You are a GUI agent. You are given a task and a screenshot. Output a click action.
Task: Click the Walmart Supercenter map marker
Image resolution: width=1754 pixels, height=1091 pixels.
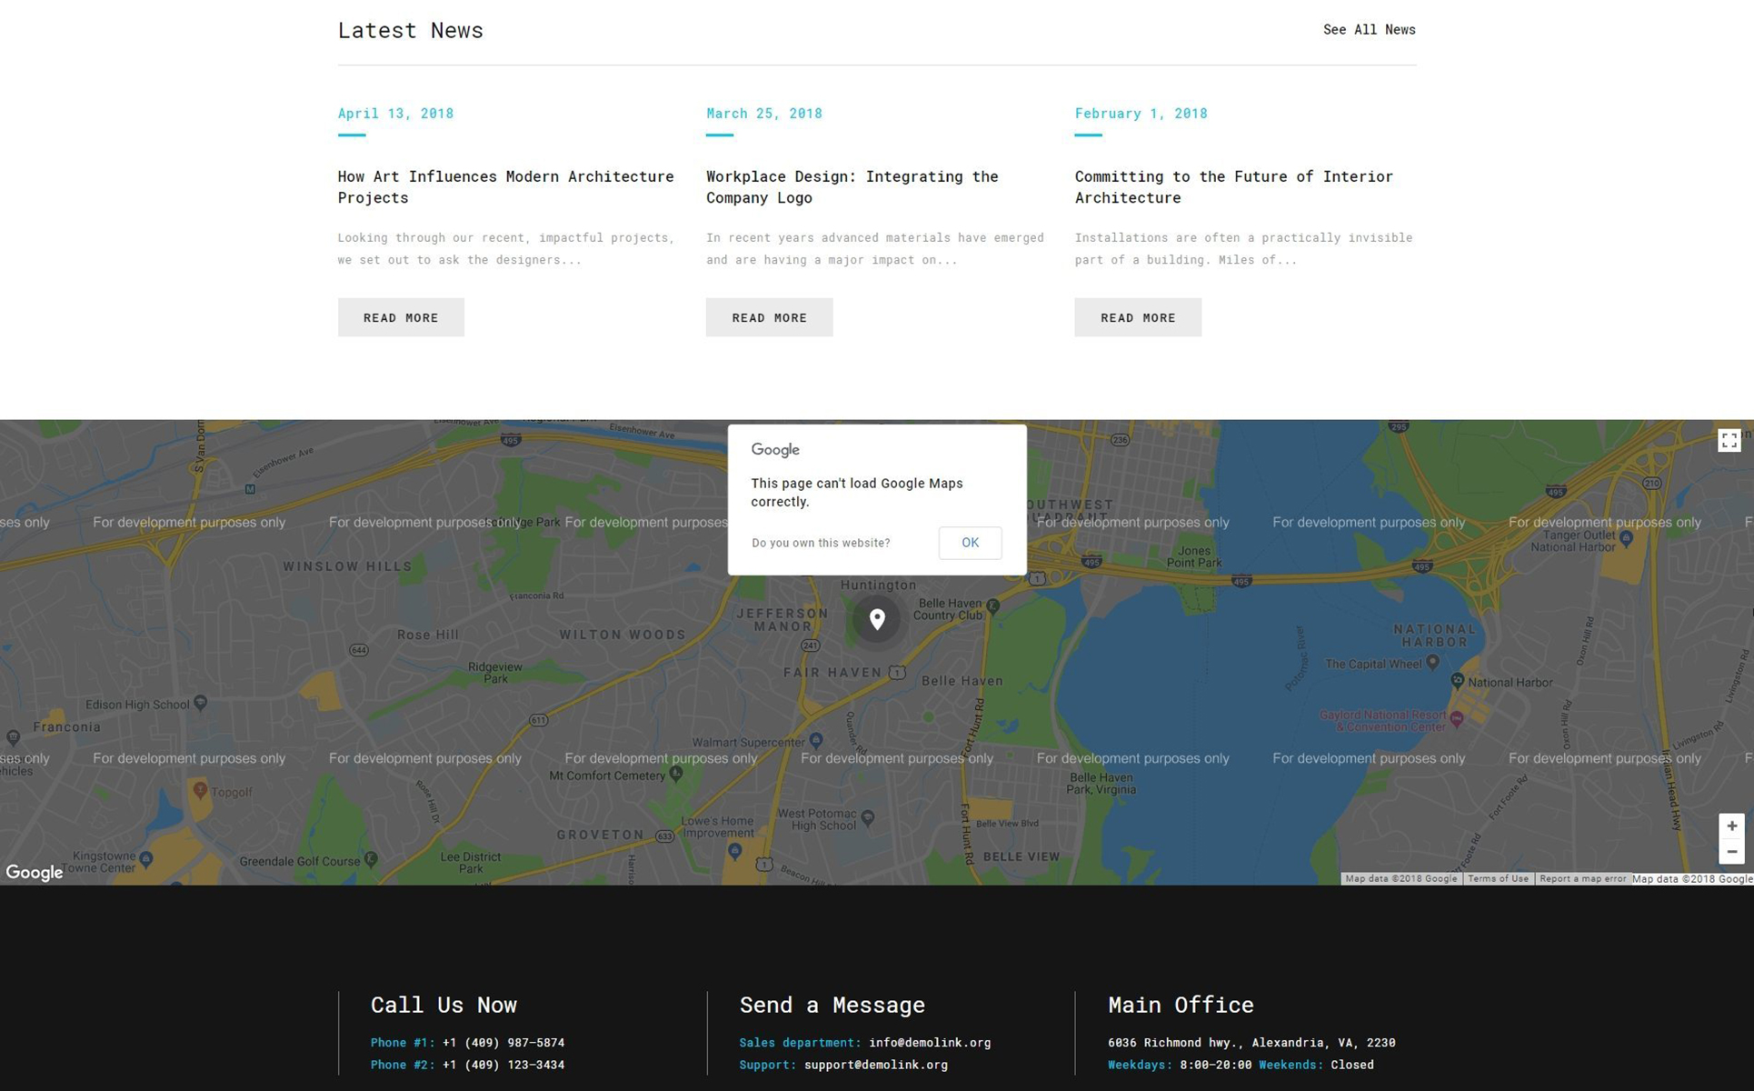(816, 741)
